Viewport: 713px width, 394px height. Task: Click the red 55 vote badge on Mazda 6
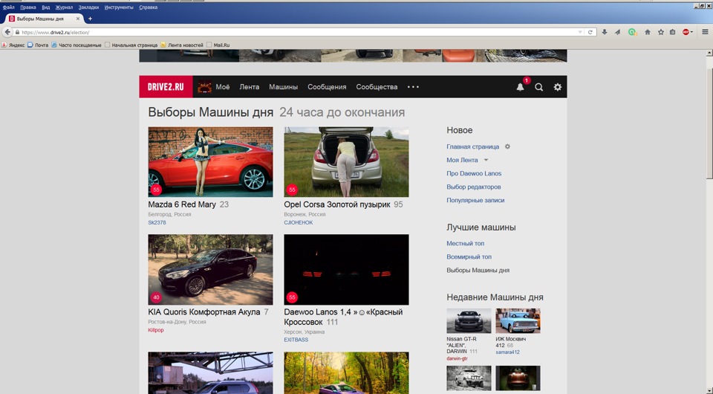pyautogui.click(x=156, y=190)
